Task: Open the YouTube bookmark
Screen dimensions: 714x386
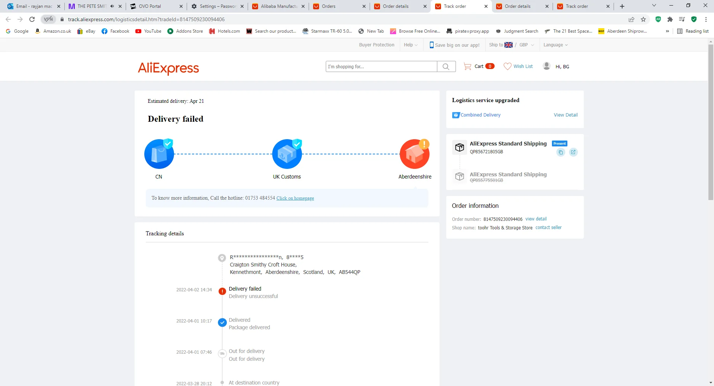Action: (148, 31)
